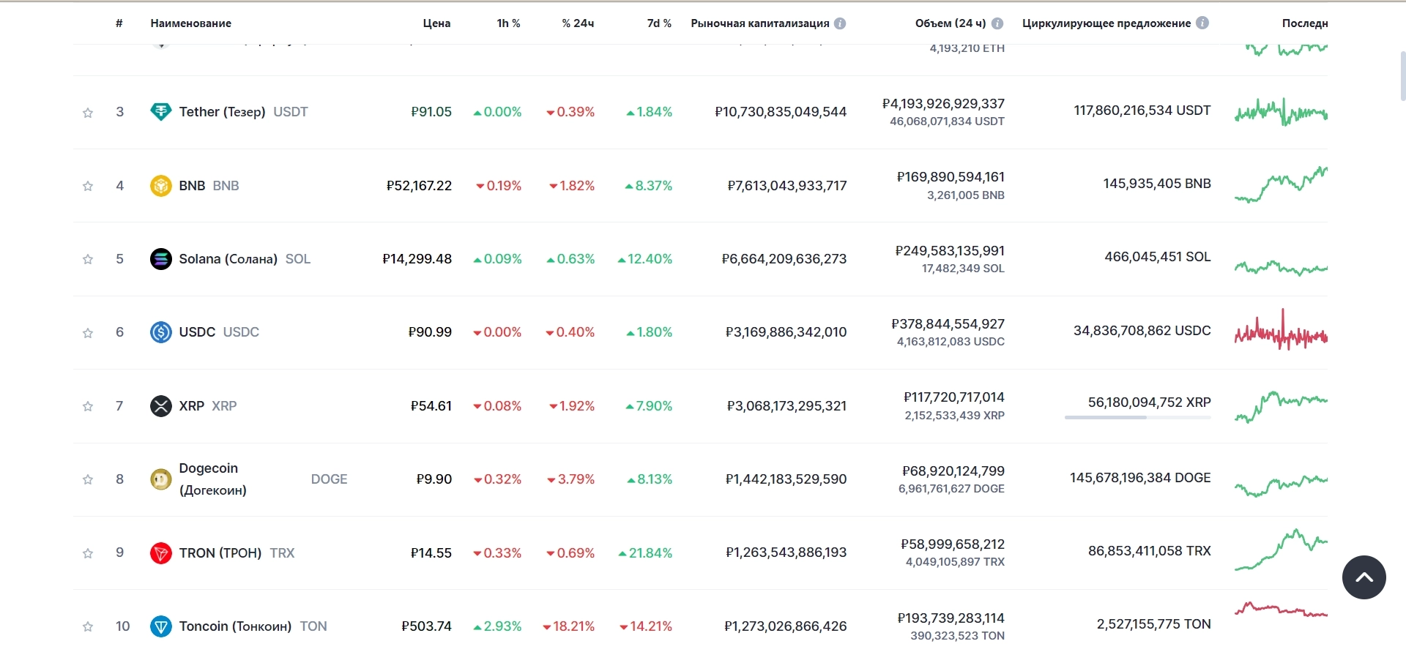
Task: Add Tether to watchlist with star
Action: point(88,113)
